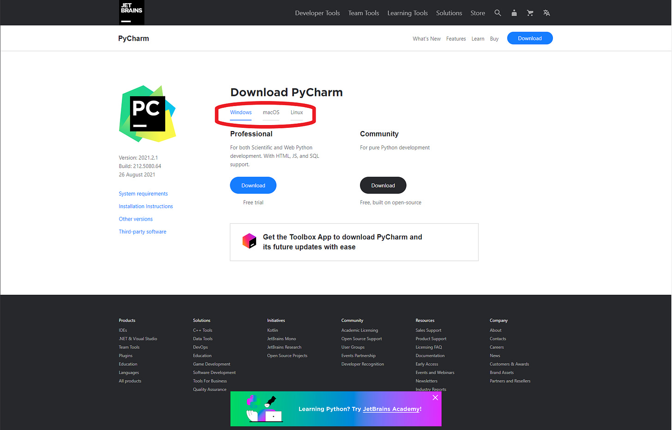Open Events and Webinars footer link
Viewport: 672px width, 430px height.
(x=435, y=373)
